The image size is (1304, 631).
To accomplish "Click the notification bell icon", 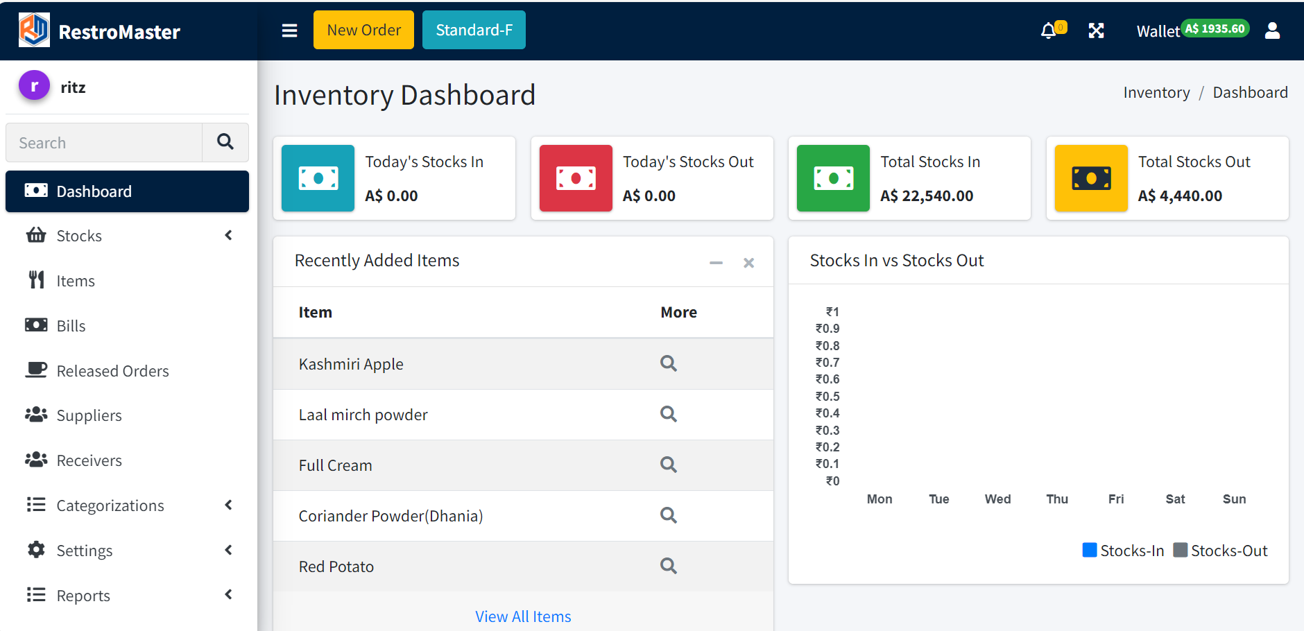I will point(1049,31).
